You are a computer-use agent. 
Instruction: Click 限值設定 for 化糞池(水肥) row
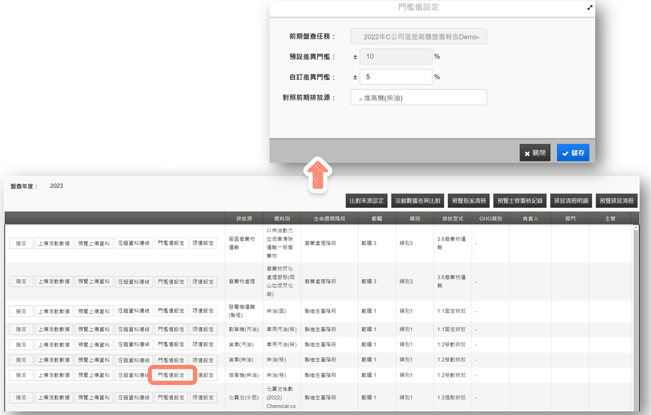pyautogui.click(x=203, y=397)
